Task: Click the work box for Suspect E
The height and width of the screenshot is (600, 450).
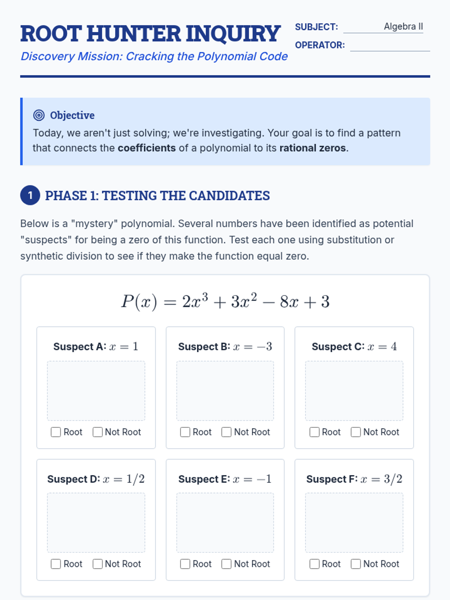Action: (225, 523)
